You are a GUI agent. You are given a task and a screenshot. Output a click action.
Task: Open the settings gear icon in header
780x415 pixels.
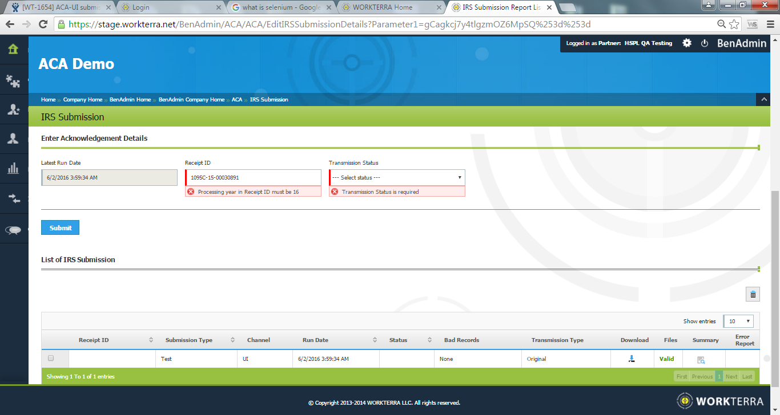tap(687, 43)
